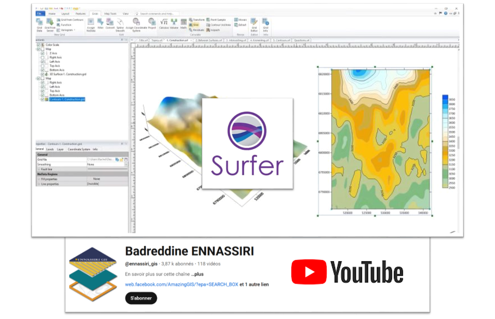Switch to the View ribbon tab
The height and width of the screenshot is (319, 495).
pyautogui.click(x=126, y=14)
